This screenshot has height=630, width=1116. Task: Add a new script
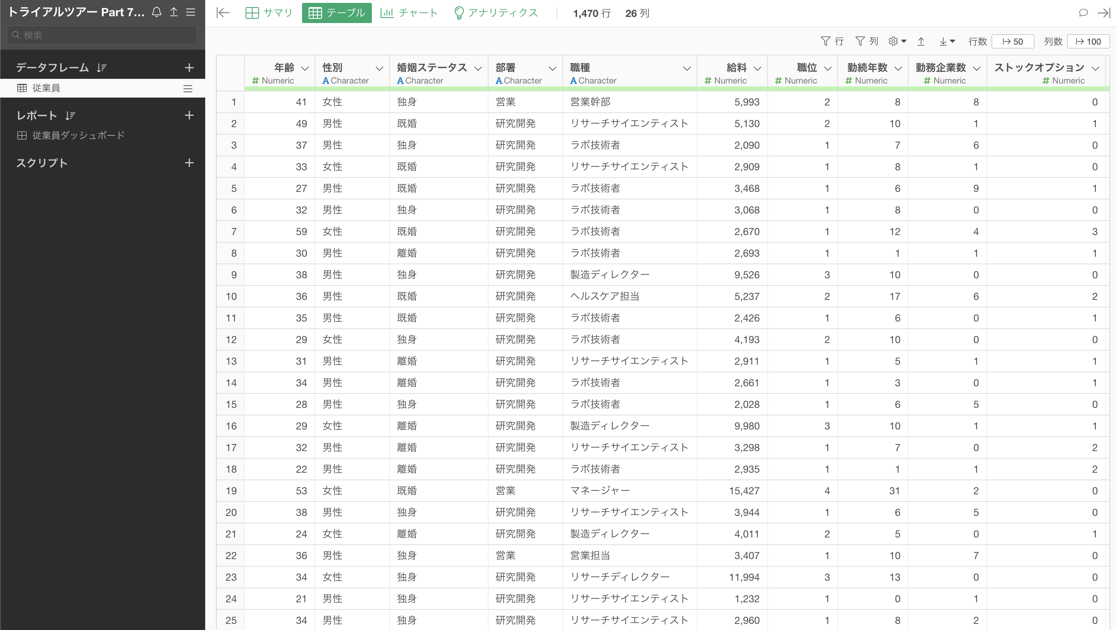point(189,163)
